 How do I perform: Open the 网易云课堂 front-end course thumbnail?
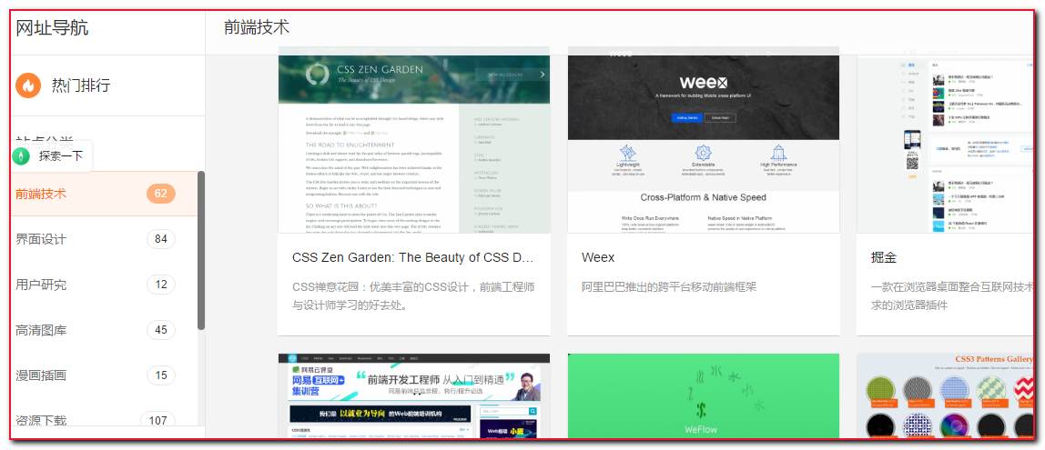[x=414, y=396]
